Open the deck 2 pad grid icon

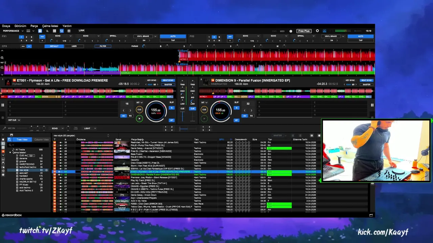[372, 105]
